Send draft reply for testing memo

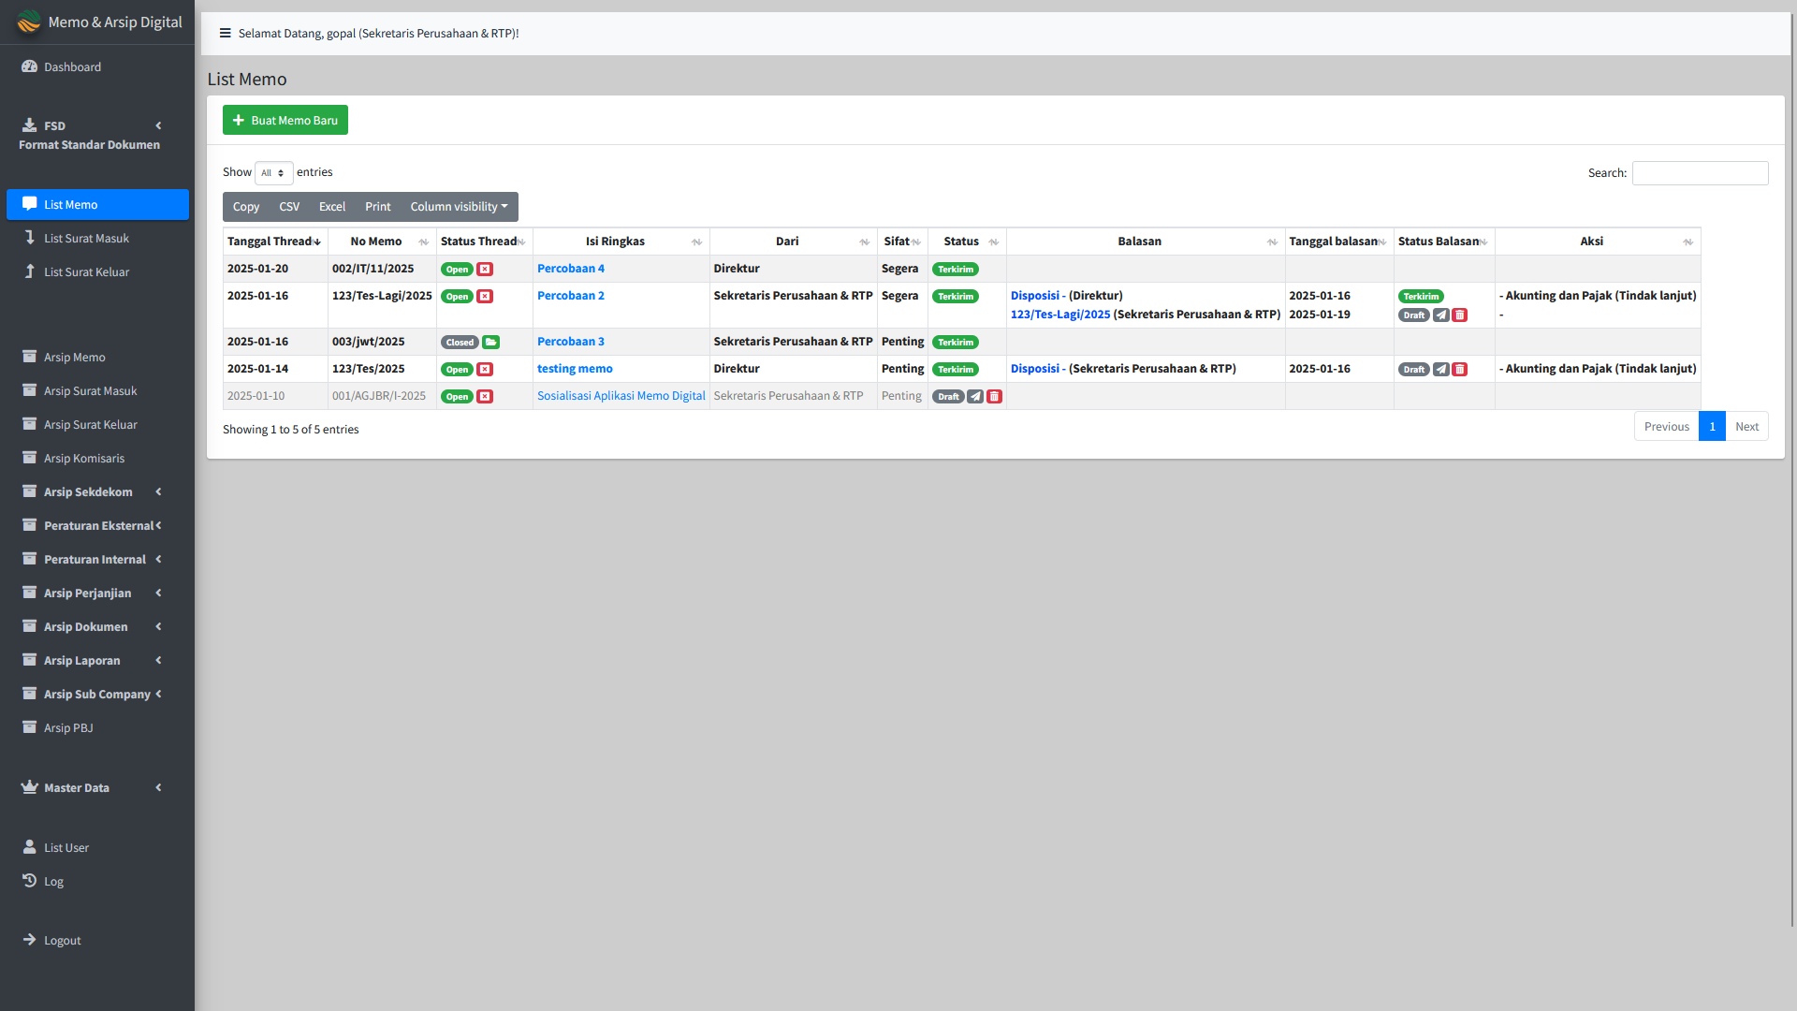click(x=1441, y=370)
